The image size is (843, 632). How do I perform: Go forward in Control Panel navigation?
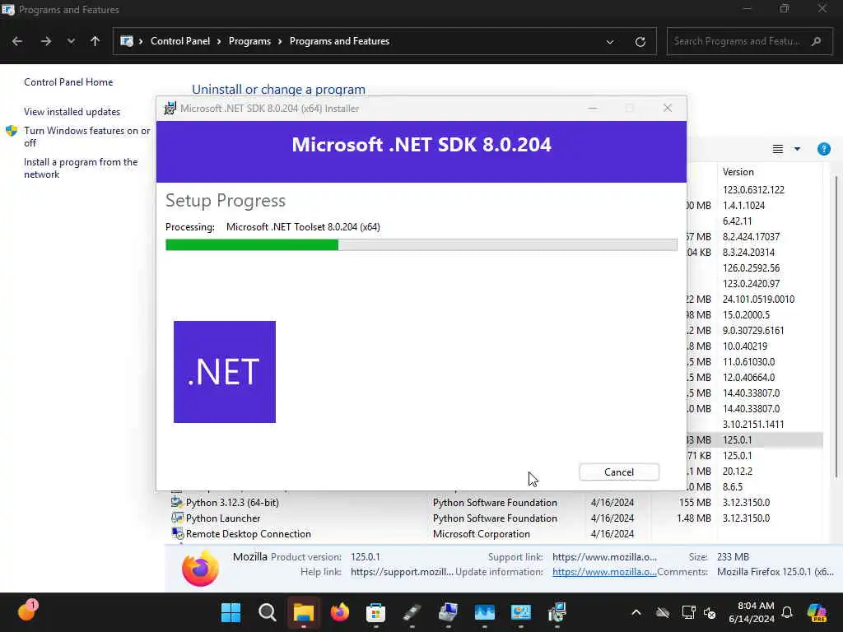(x=46, y=41)
